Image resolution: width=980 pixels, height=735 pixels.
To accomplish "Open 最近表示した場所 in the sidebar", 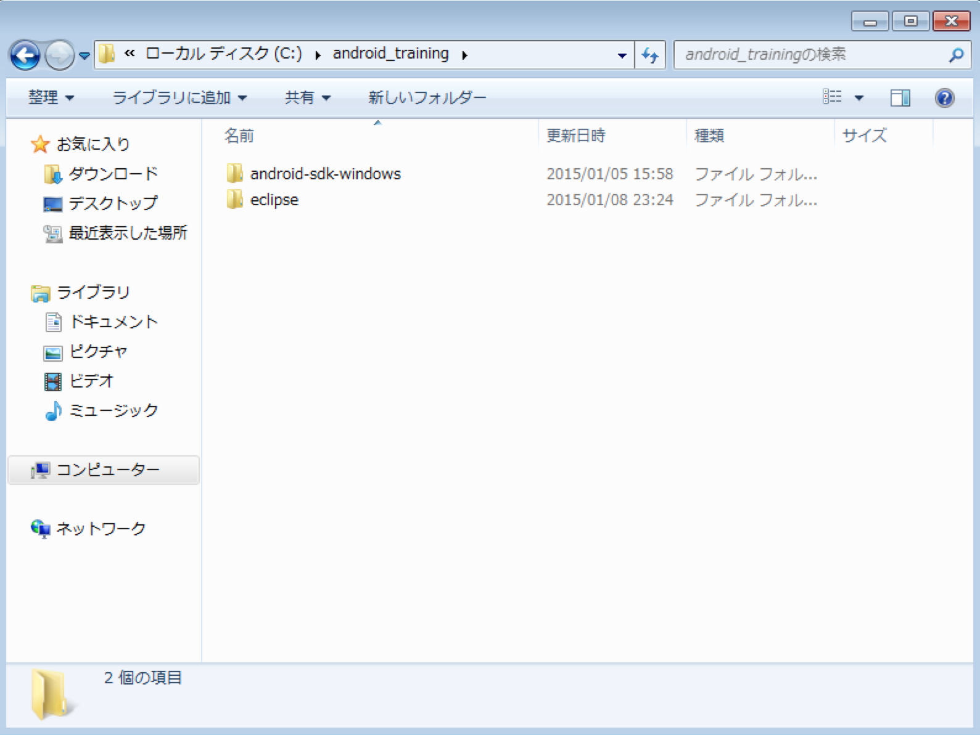I will [x=128, y=233].
